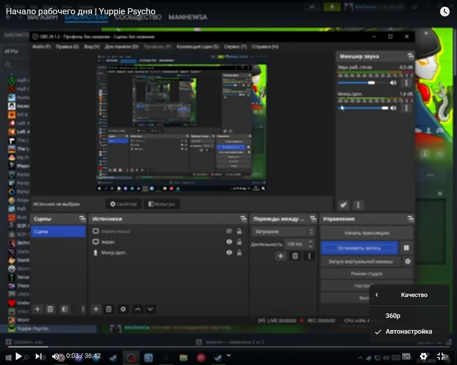
Task: Hide the Микр./доп. source via eye
Action: (x=229, y=252)
